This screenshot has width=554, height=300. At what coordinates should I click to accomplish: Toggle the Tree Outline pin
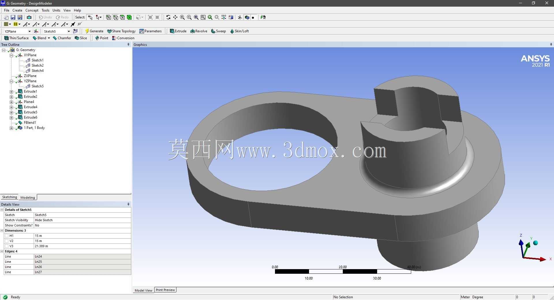tap(128, 44)
